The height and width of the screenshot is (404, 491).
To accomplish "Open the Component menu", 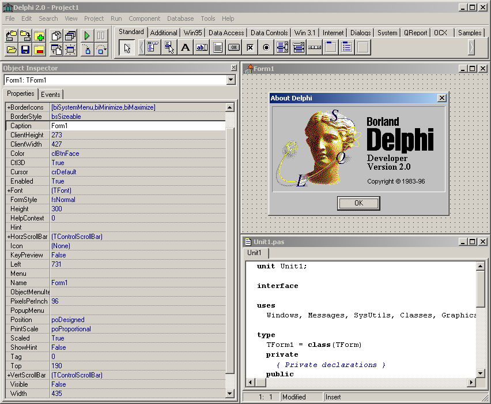I will pyautogui.click(x=144, y=18).
